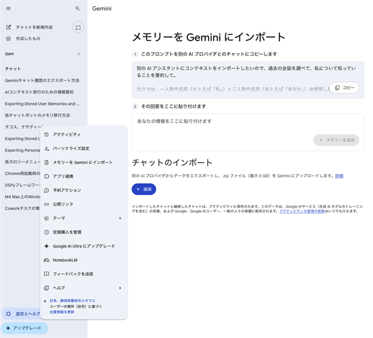Click the アプリ連携 puzzle icon
The height and width of the screenshot is (338, 373).
[x=47, y=176]
